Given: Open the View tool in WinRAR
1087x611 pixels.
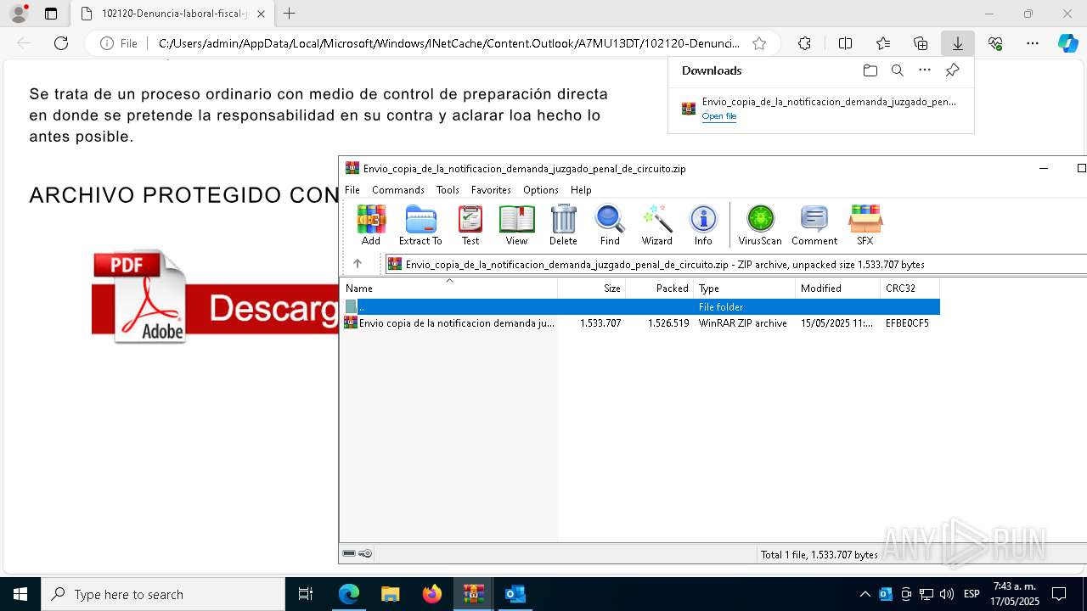Looking at the screenshot, I should (x=516, y=225).
